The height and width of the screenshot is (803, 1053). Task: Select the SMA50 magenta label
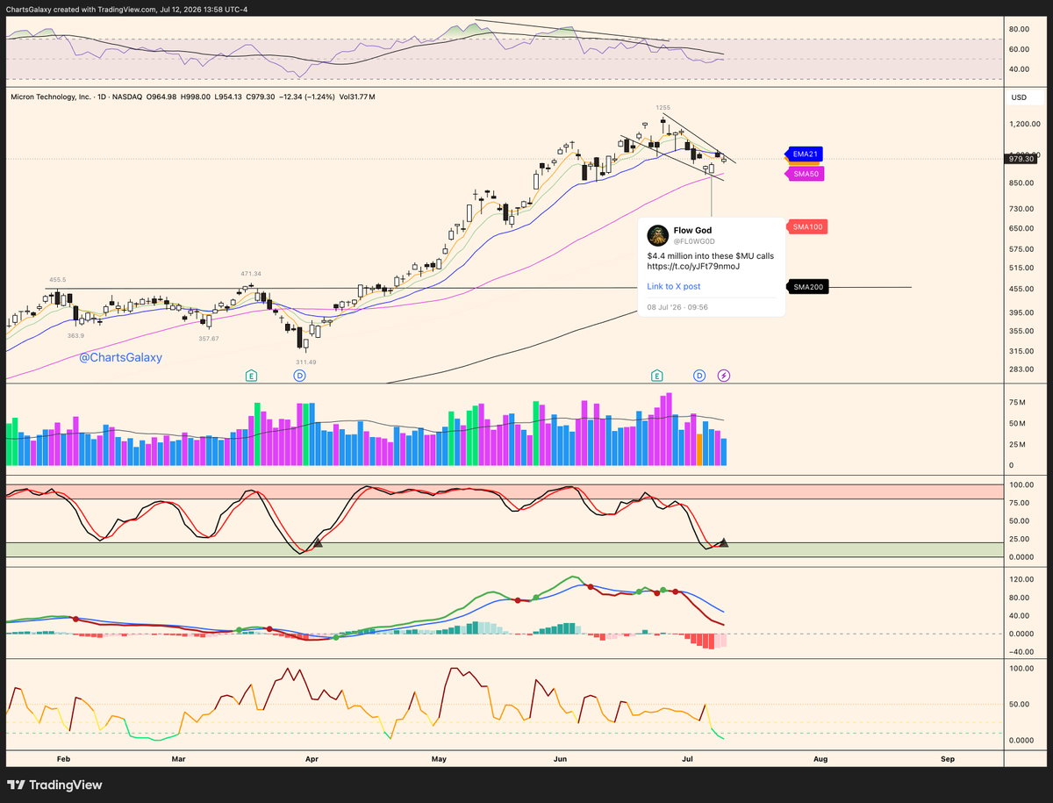point(805,174)
